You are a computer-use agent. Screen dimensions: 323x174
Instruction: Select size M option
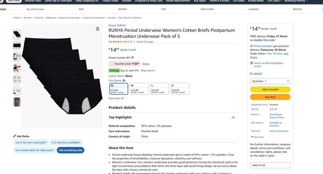pyautogui.click(x=139, y=89)
